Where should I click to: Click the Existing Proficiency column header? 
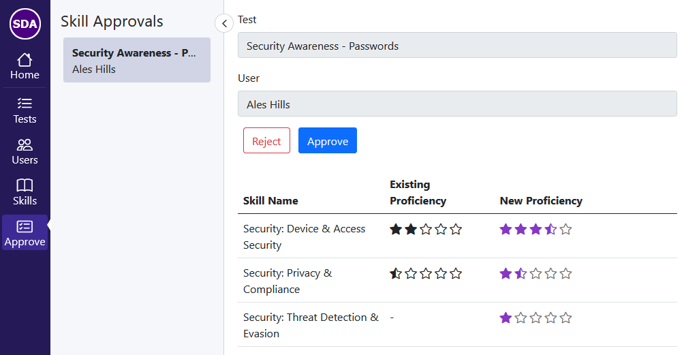point(418,193)
